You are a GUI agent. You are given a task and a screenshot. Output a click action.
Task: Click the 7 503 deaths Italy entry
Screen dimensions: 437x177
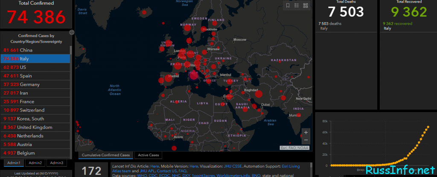pyautogui.click(x=330, y=26)
